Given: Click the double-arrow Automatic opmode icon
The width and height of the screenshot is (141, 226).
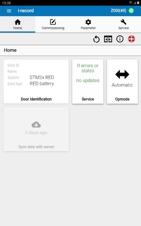Looking at the screenshot, I should tap(122, 74).
